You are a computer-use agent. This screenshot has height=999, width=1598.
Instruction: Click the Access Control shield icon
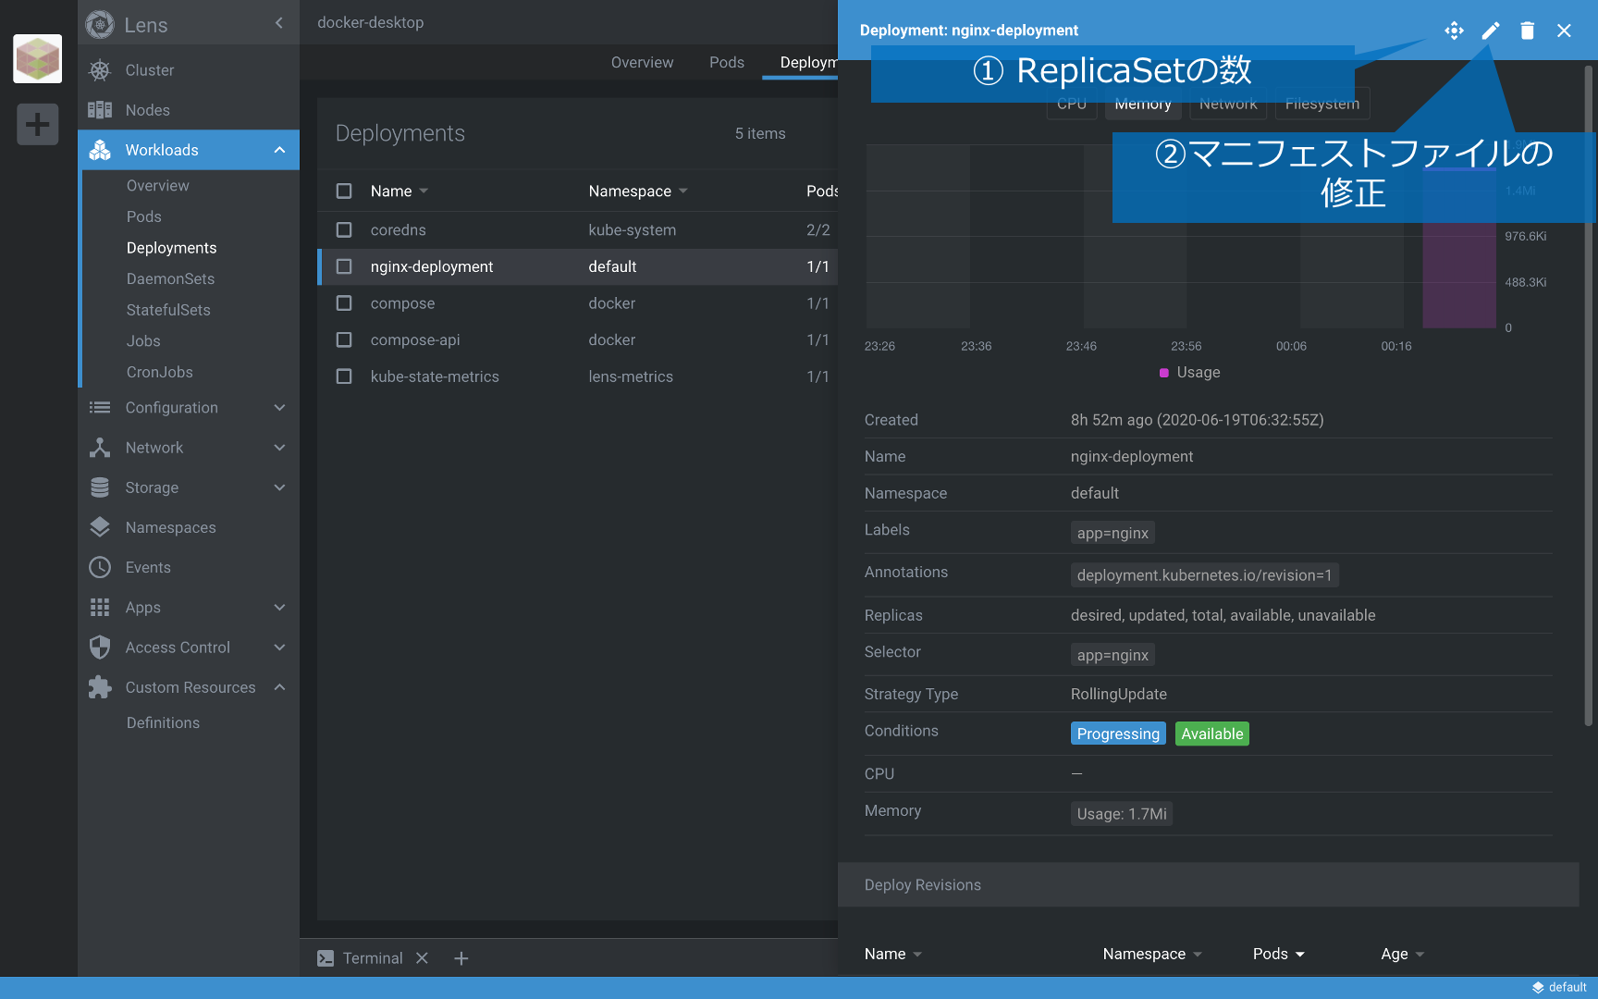[x=100, y=647]
